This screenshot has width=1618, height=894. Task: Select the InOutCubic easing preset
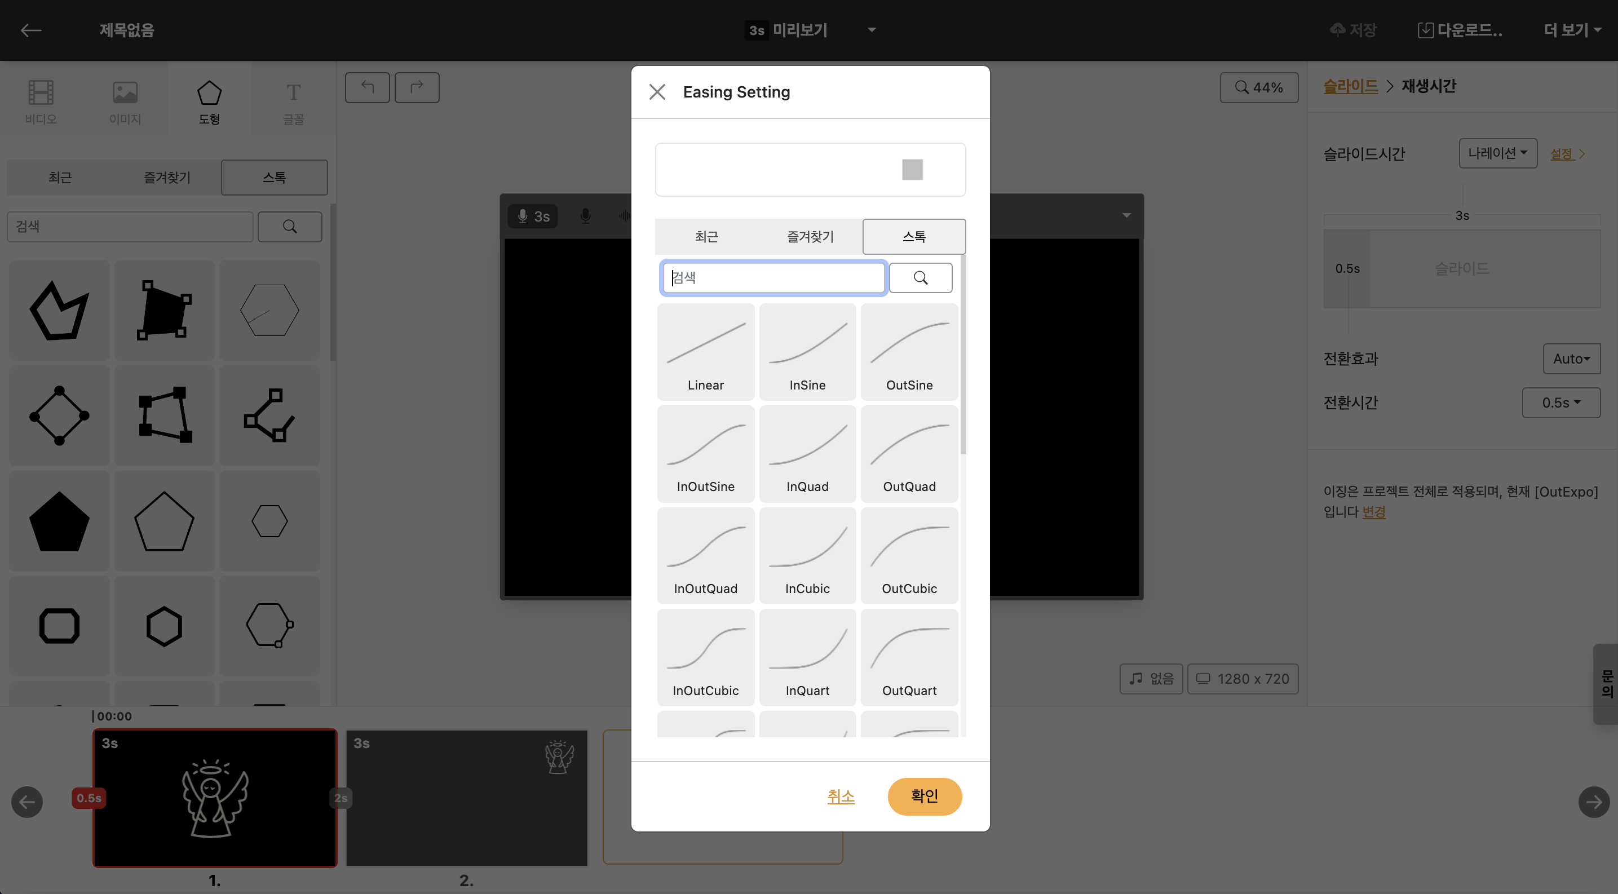[705, 657]
